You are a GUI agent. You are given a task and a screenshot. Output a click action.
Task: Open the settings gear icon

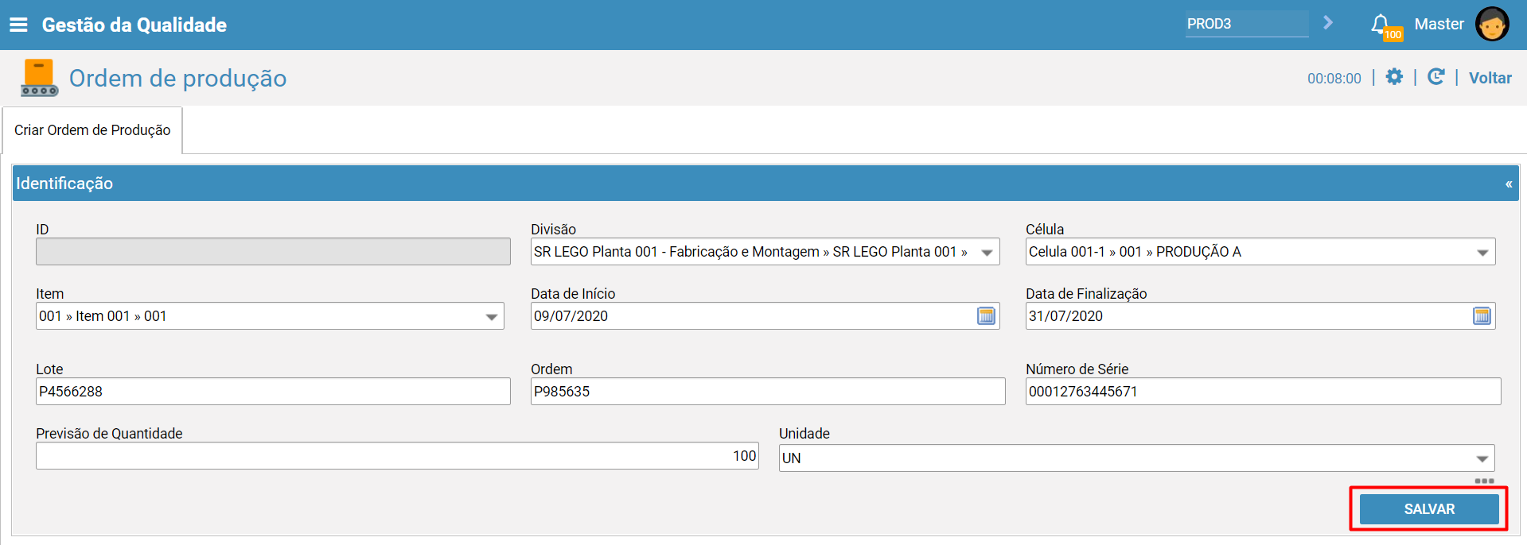[1394, 77]
